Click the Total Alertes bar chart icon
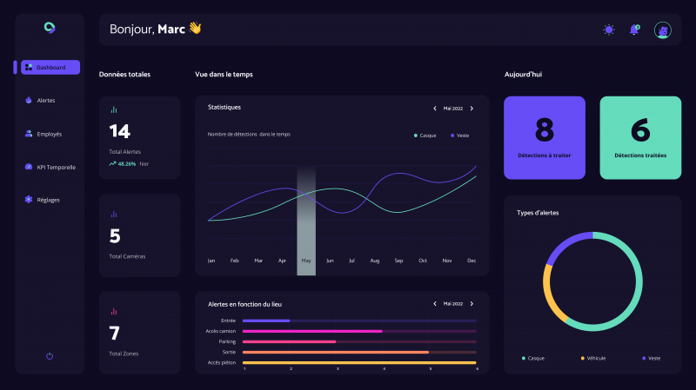Image resolution: width=696 pixels, height=390 pixels. (114, 110)
